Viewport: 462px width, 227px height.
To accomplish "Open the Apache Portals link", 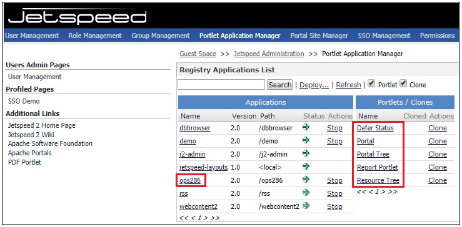I will pos(29,153).
